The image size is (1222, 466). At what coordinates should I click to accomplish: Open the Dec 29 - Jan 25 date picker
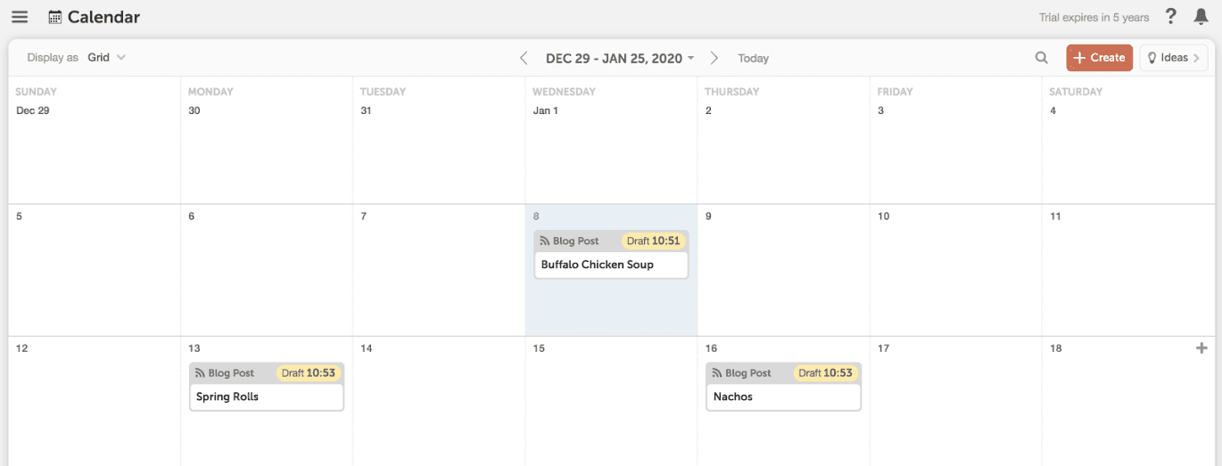click(x=620, y=58)
